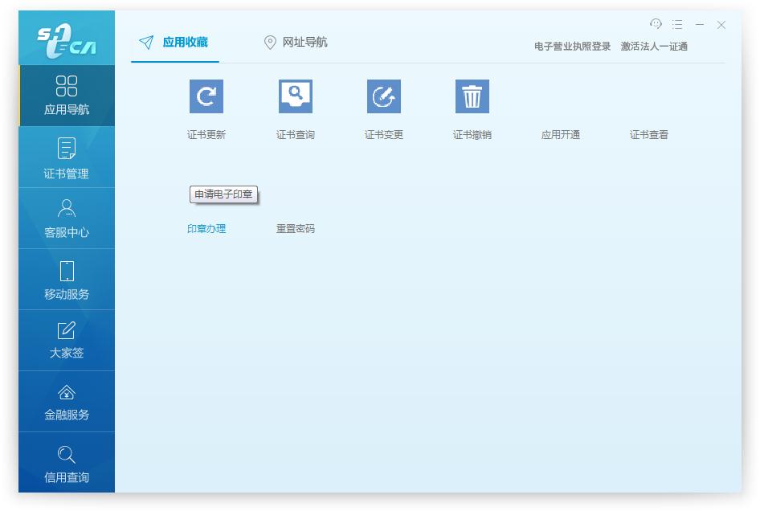
Task: Open the list menu icon near window controls
Action: tap(677, 24)
